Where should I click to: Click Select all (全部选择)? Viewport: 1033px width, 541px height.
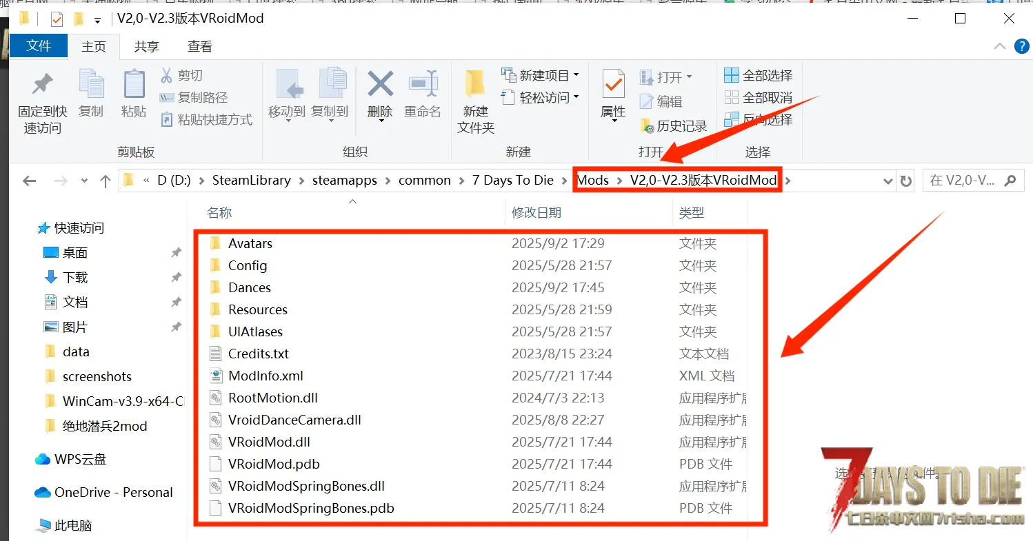[x=759, y=75]
